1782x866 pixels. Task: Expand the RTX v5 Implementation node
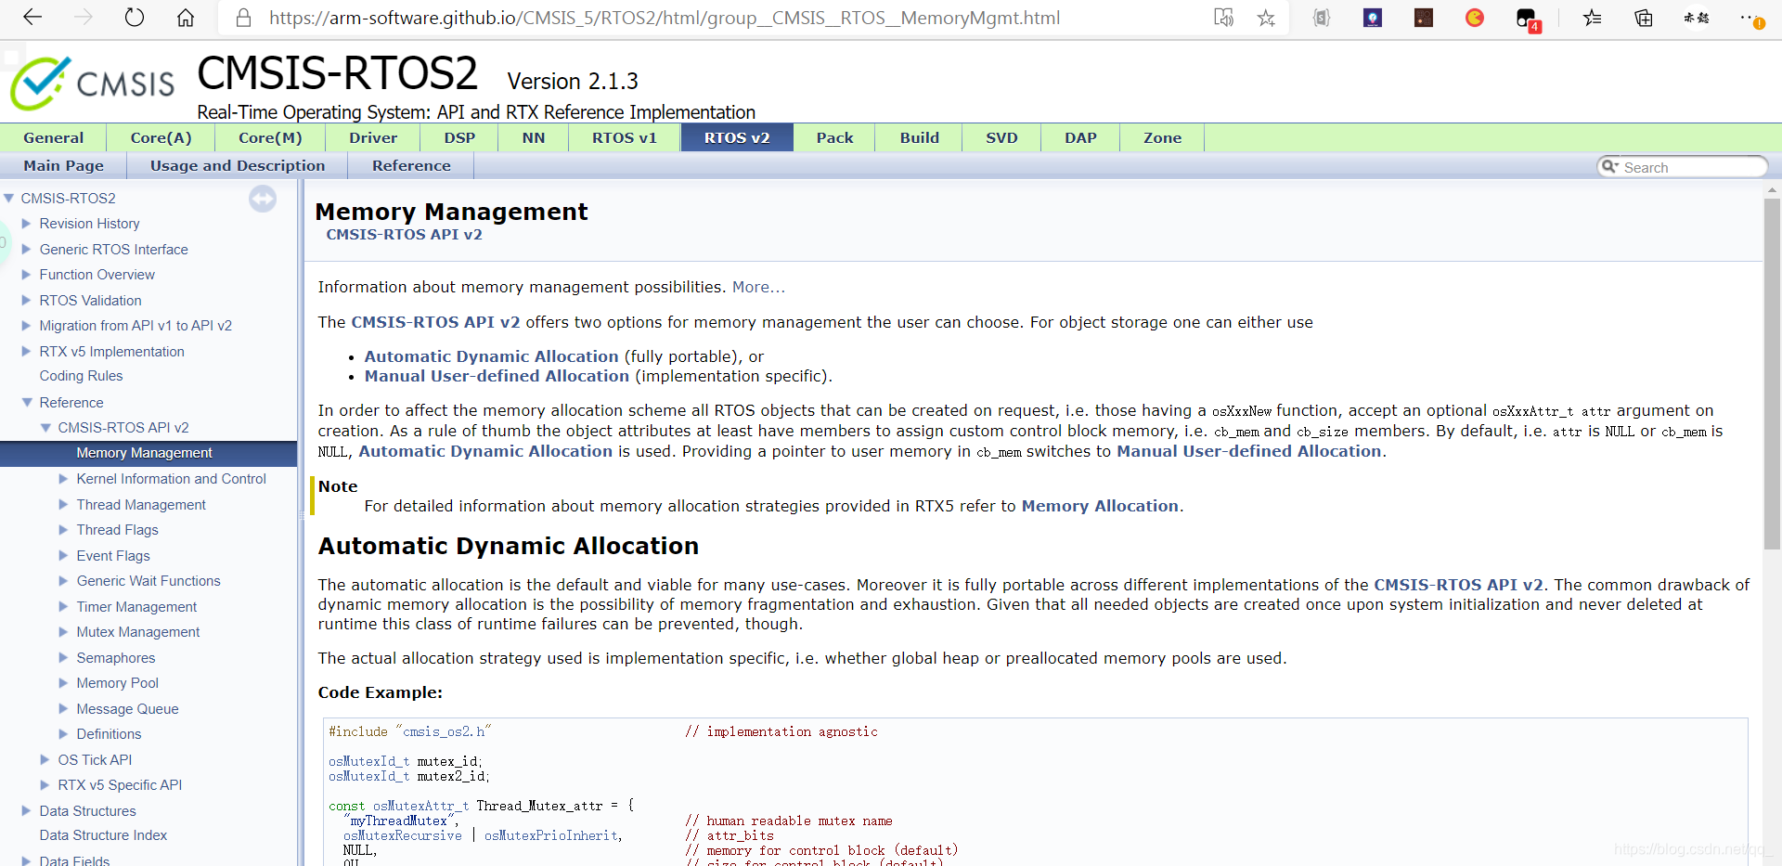point(26,352)
